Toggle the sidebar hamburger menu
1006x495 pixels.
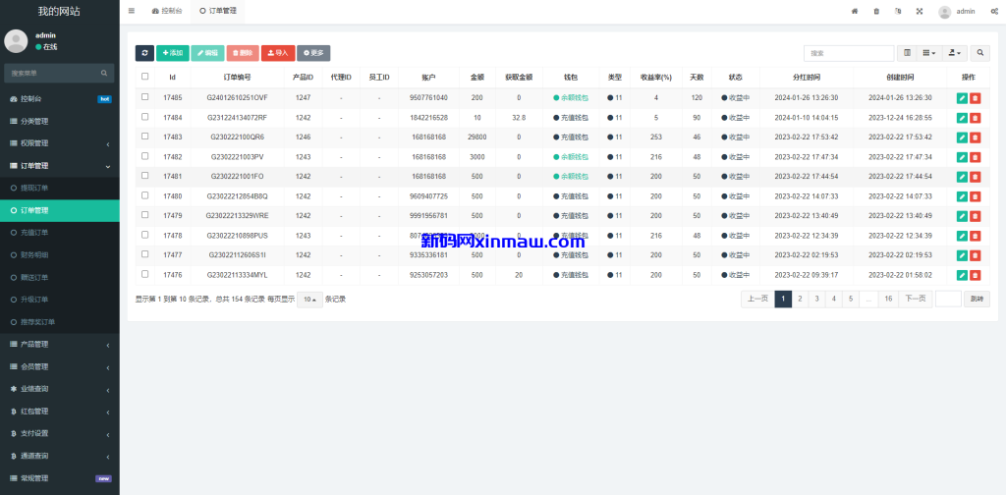tap(132, 11)
